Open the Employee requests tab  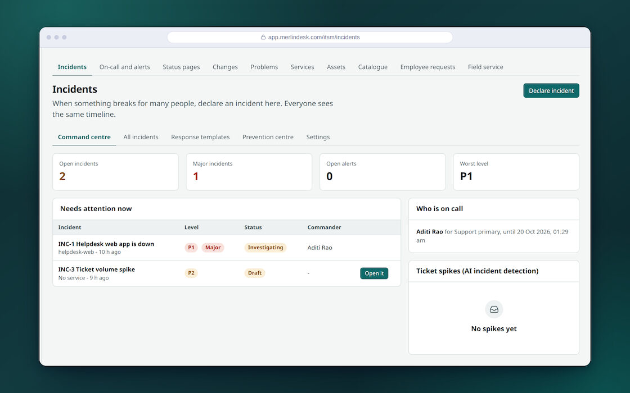click(427, 67)
